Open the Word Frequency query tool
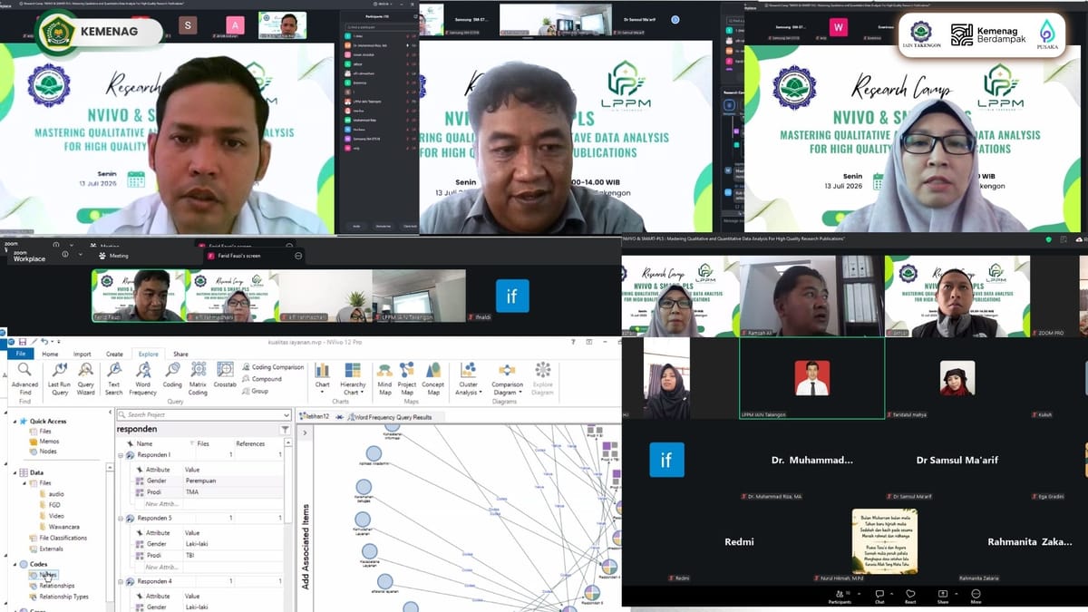 click(143, 378)
